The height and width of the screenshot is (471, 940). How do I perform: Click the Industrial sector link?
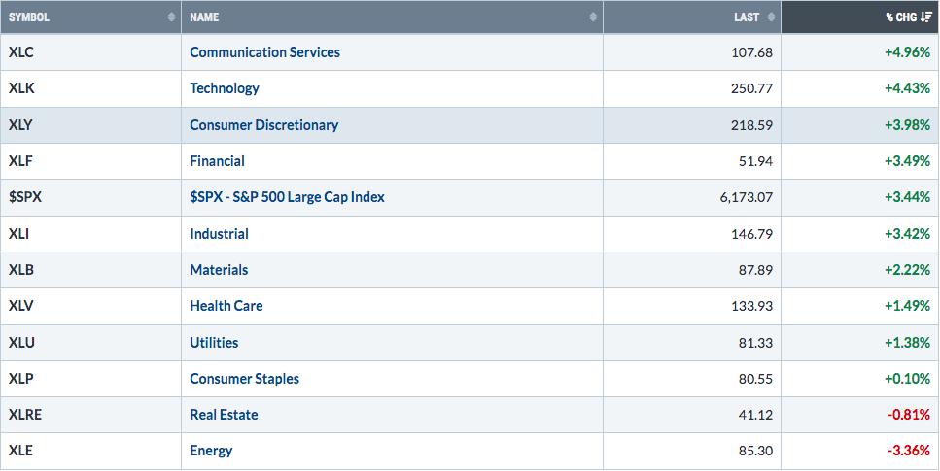click(x=219, y=234)
